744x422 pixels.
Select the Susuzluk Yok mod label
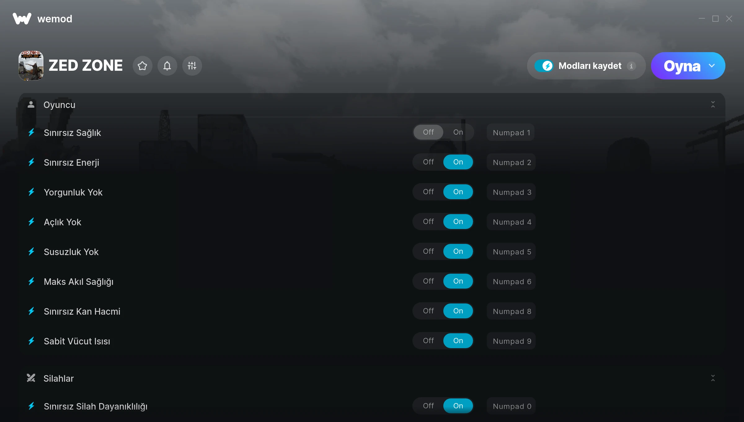71,252
